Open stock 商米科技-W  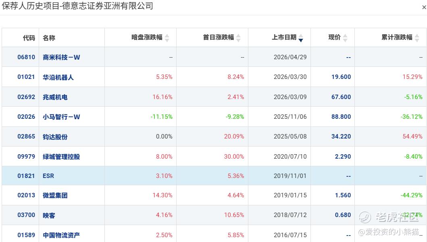click(61, 57)
